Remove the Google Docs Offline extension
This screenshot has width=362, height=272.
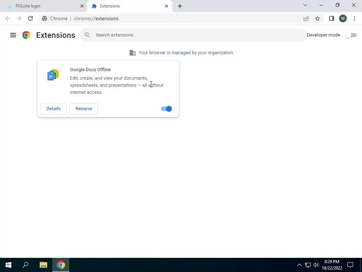click(83, 109)
